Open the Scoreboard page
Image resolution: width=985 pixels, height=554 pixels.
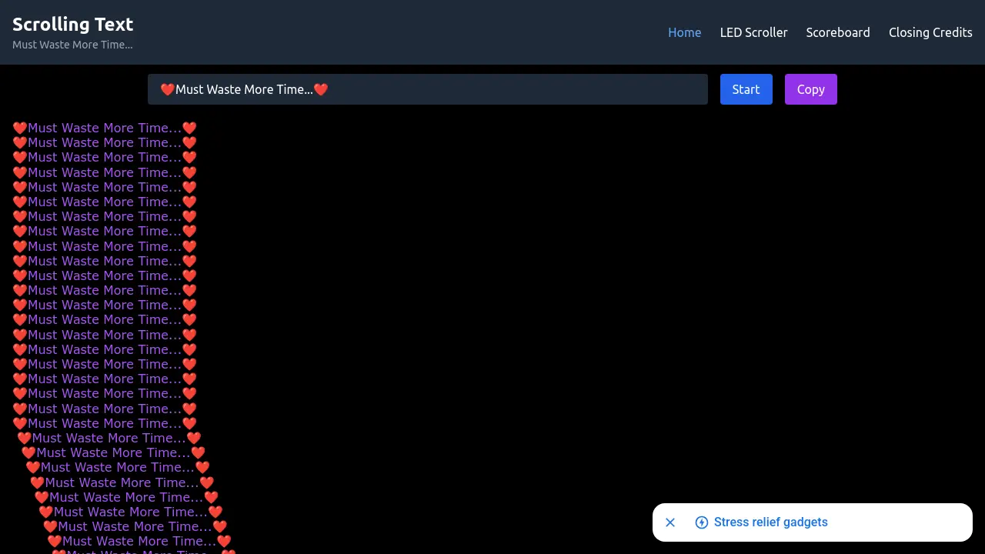(x=838, y=32)
